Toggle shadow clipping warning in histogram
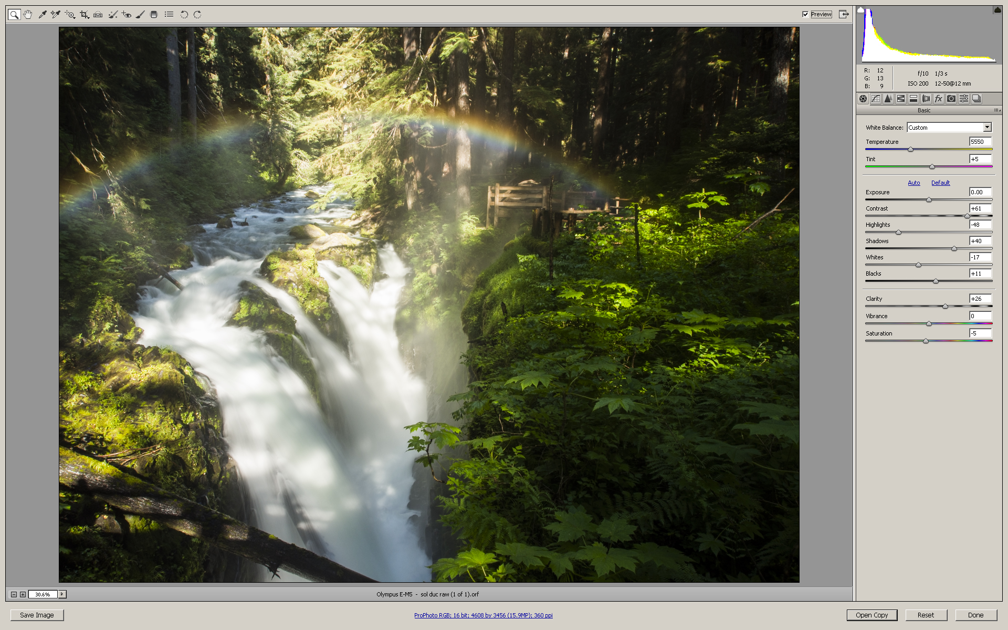 (860, 10)
